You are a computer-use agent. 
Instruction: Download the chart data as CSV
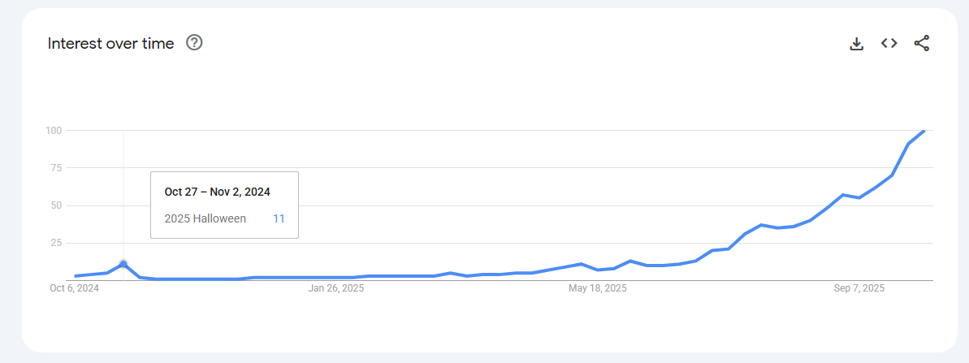pyautogui.click(x=856, y=44)
